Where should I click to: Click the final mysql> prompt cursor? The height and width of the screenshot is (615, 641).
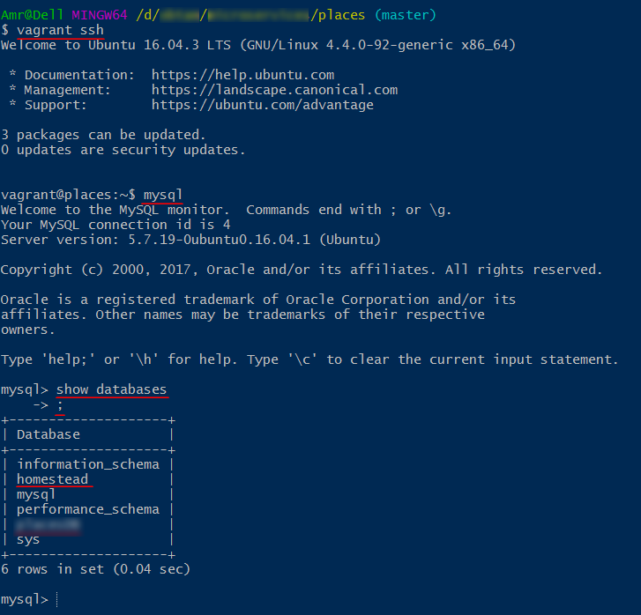pos(56,599)
